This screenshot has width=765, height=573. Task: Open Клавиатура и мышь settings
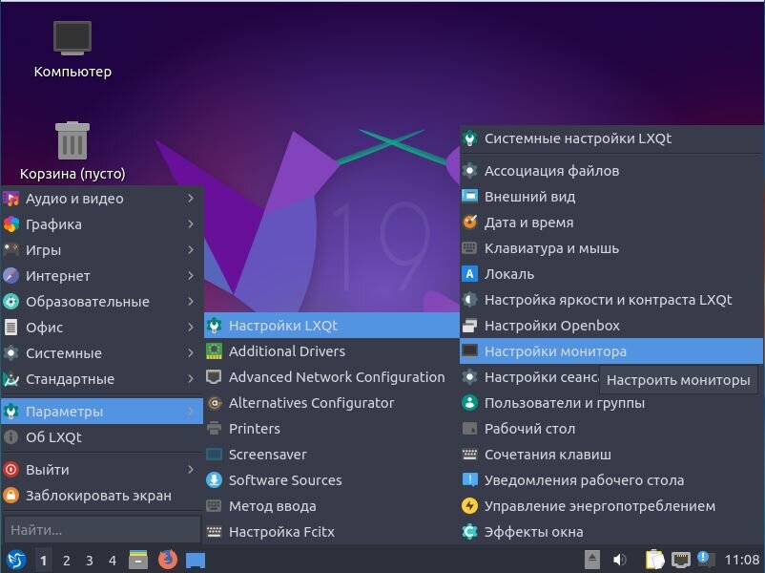[610, 248]
